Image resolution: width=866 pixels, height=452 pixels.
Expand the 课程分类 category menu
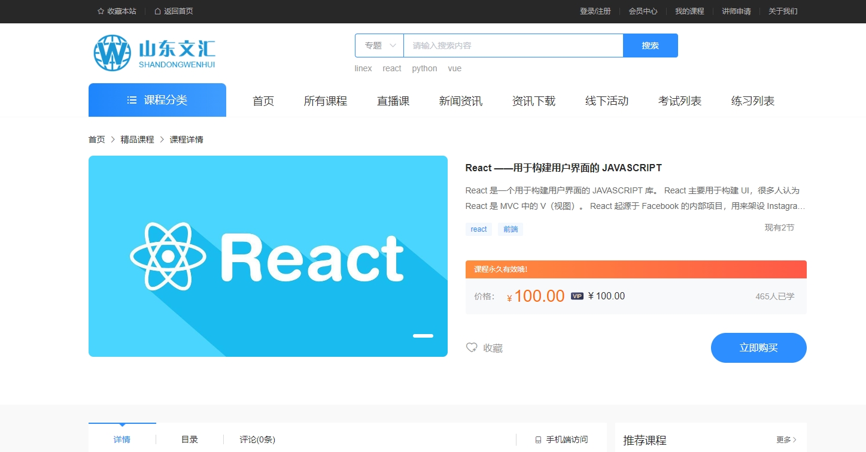point(157,100)
